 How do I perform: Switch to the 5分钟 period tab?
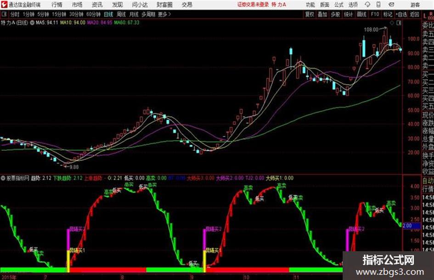pyautogui.click(x=43, y=14)
